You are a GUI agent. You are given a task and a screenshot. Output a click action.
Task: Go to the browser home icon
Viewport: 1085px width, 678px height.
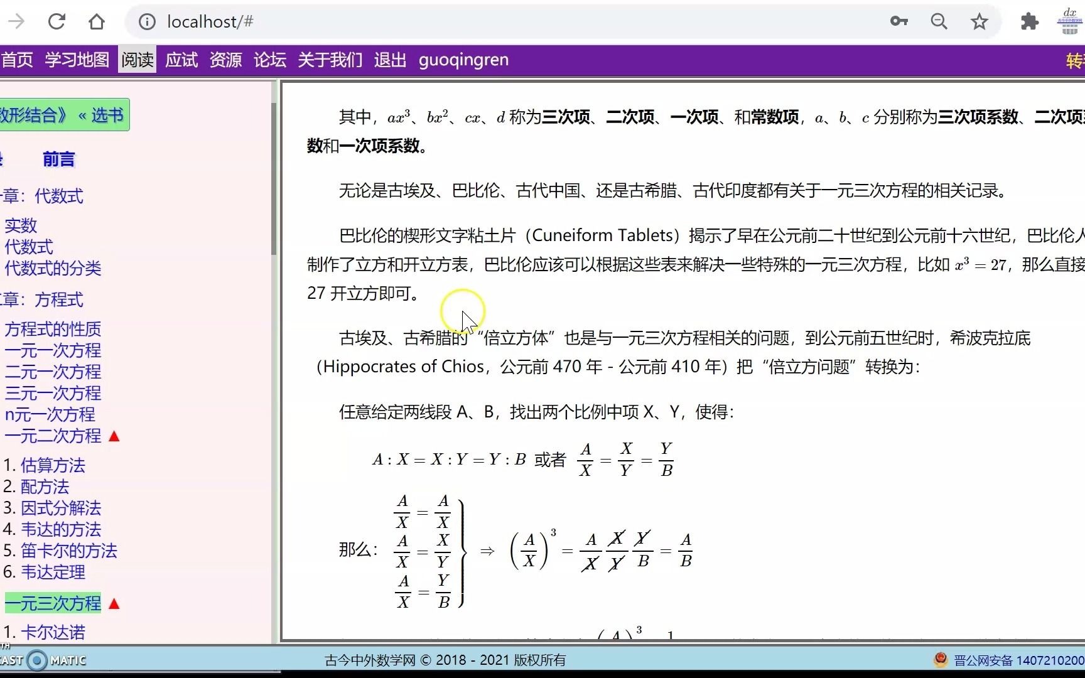click(x=97, y=22)
